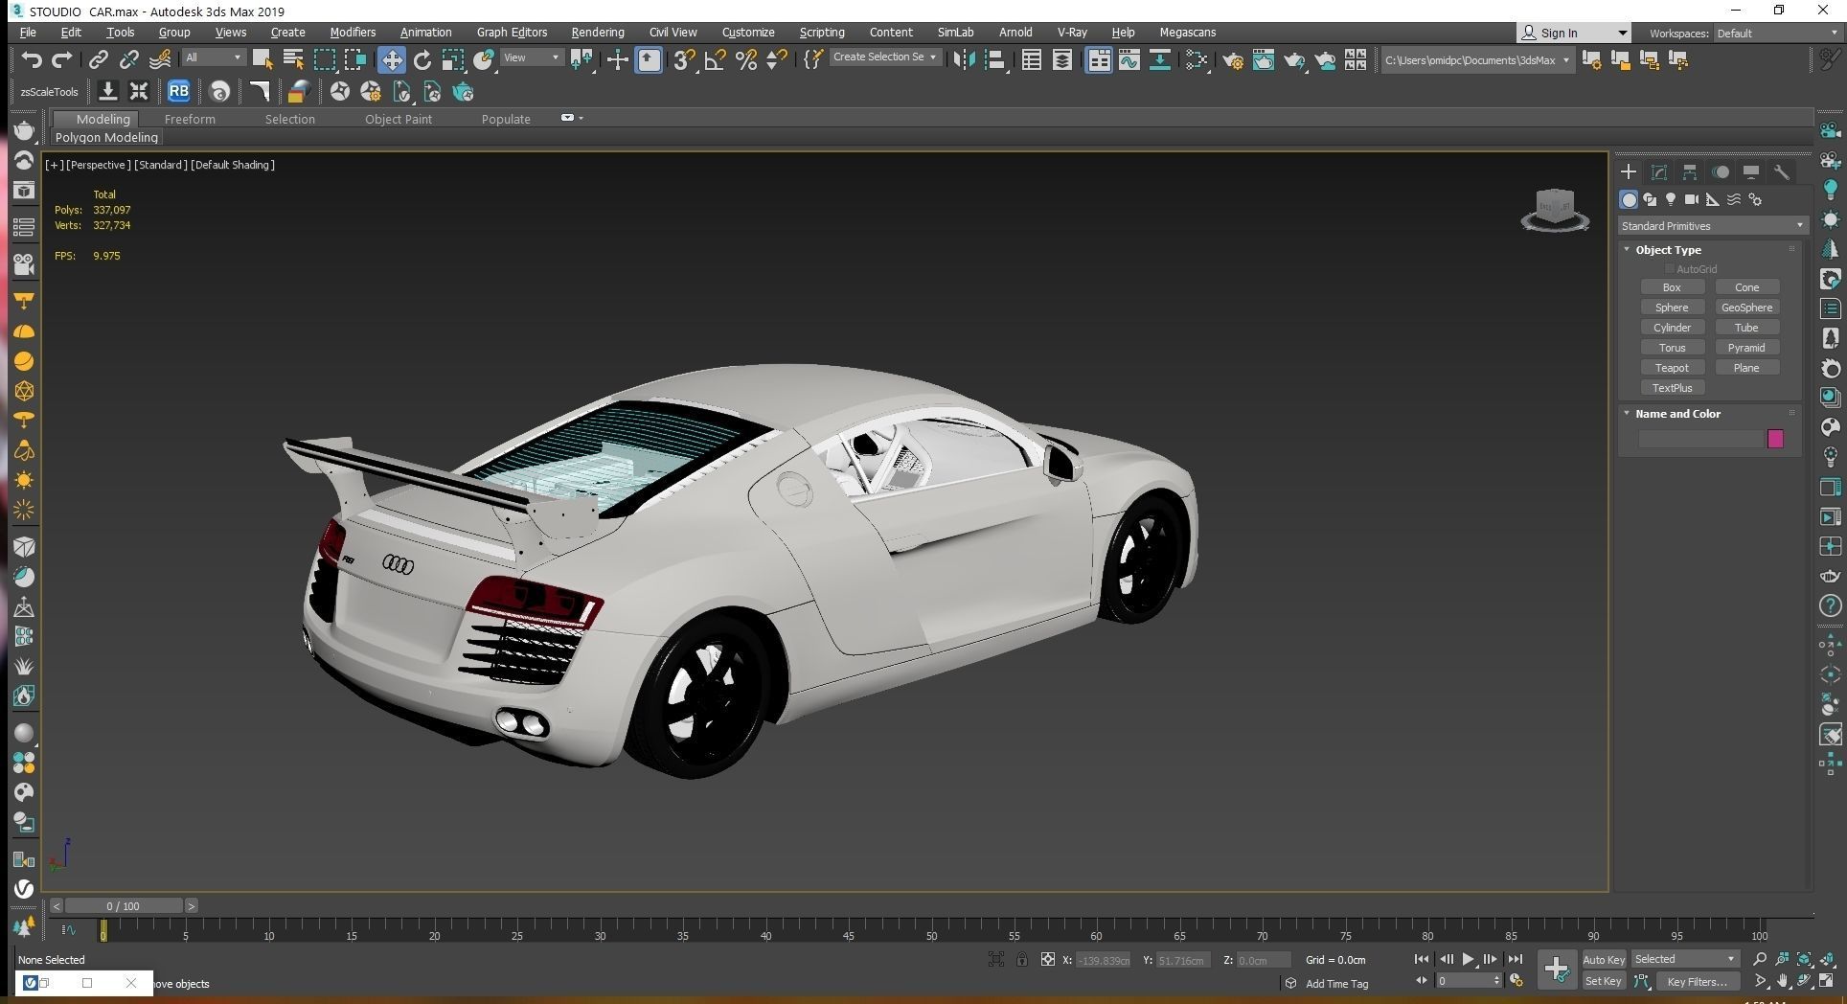Select the Lights category icon

coord(1671,199)
